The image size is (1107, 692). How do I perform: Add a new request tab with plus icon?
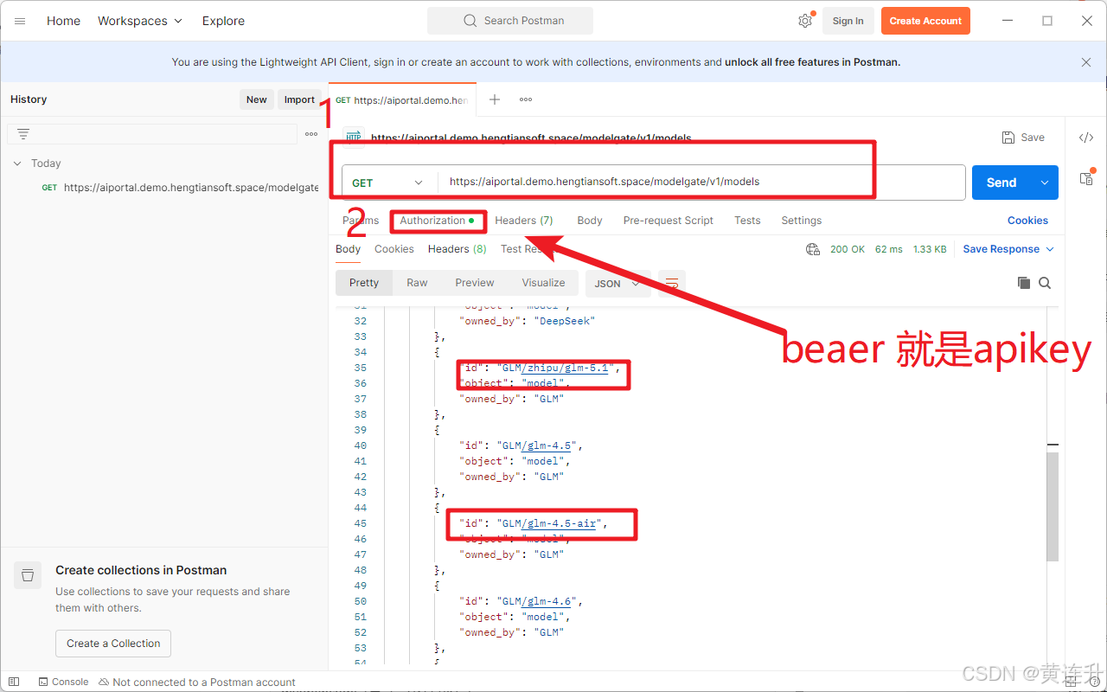pyautogui.click(x=495, y=99)
